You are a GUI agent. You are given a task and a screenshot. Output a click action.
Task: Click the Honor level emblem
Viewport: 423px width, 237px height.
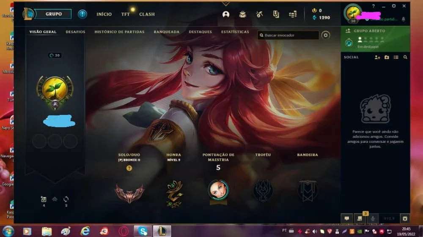[x=174, y=194]
